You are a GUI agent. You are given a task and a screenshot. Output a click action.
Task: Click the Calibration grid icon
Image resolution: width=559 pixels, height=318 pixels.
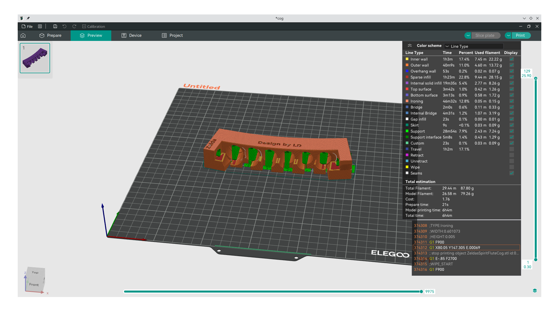84,26
